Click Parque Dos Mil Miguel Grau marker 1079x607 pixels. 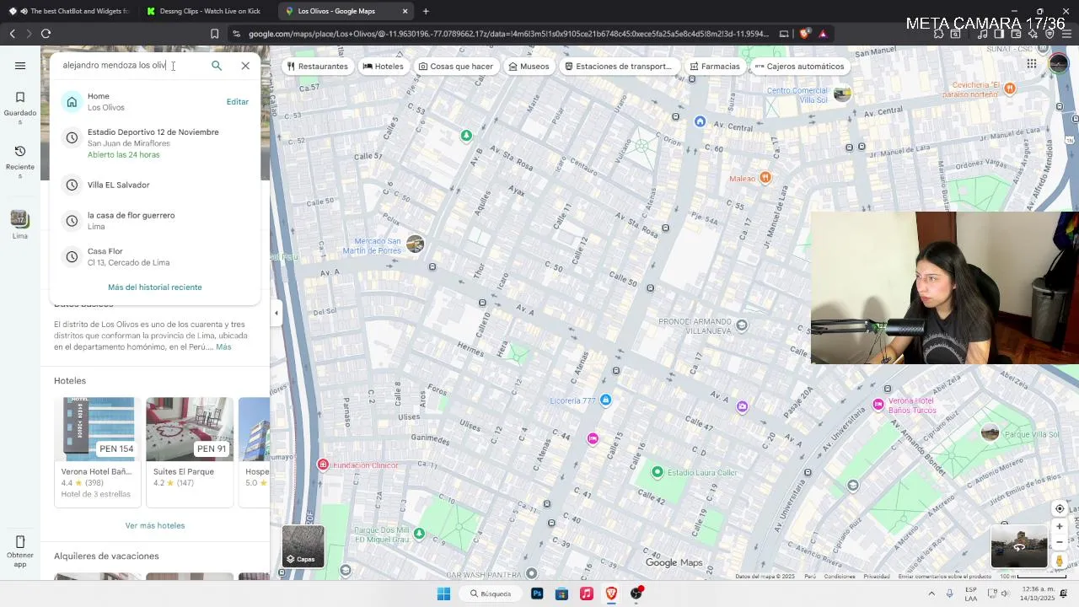pyautogui.click(x=419, y=534)
